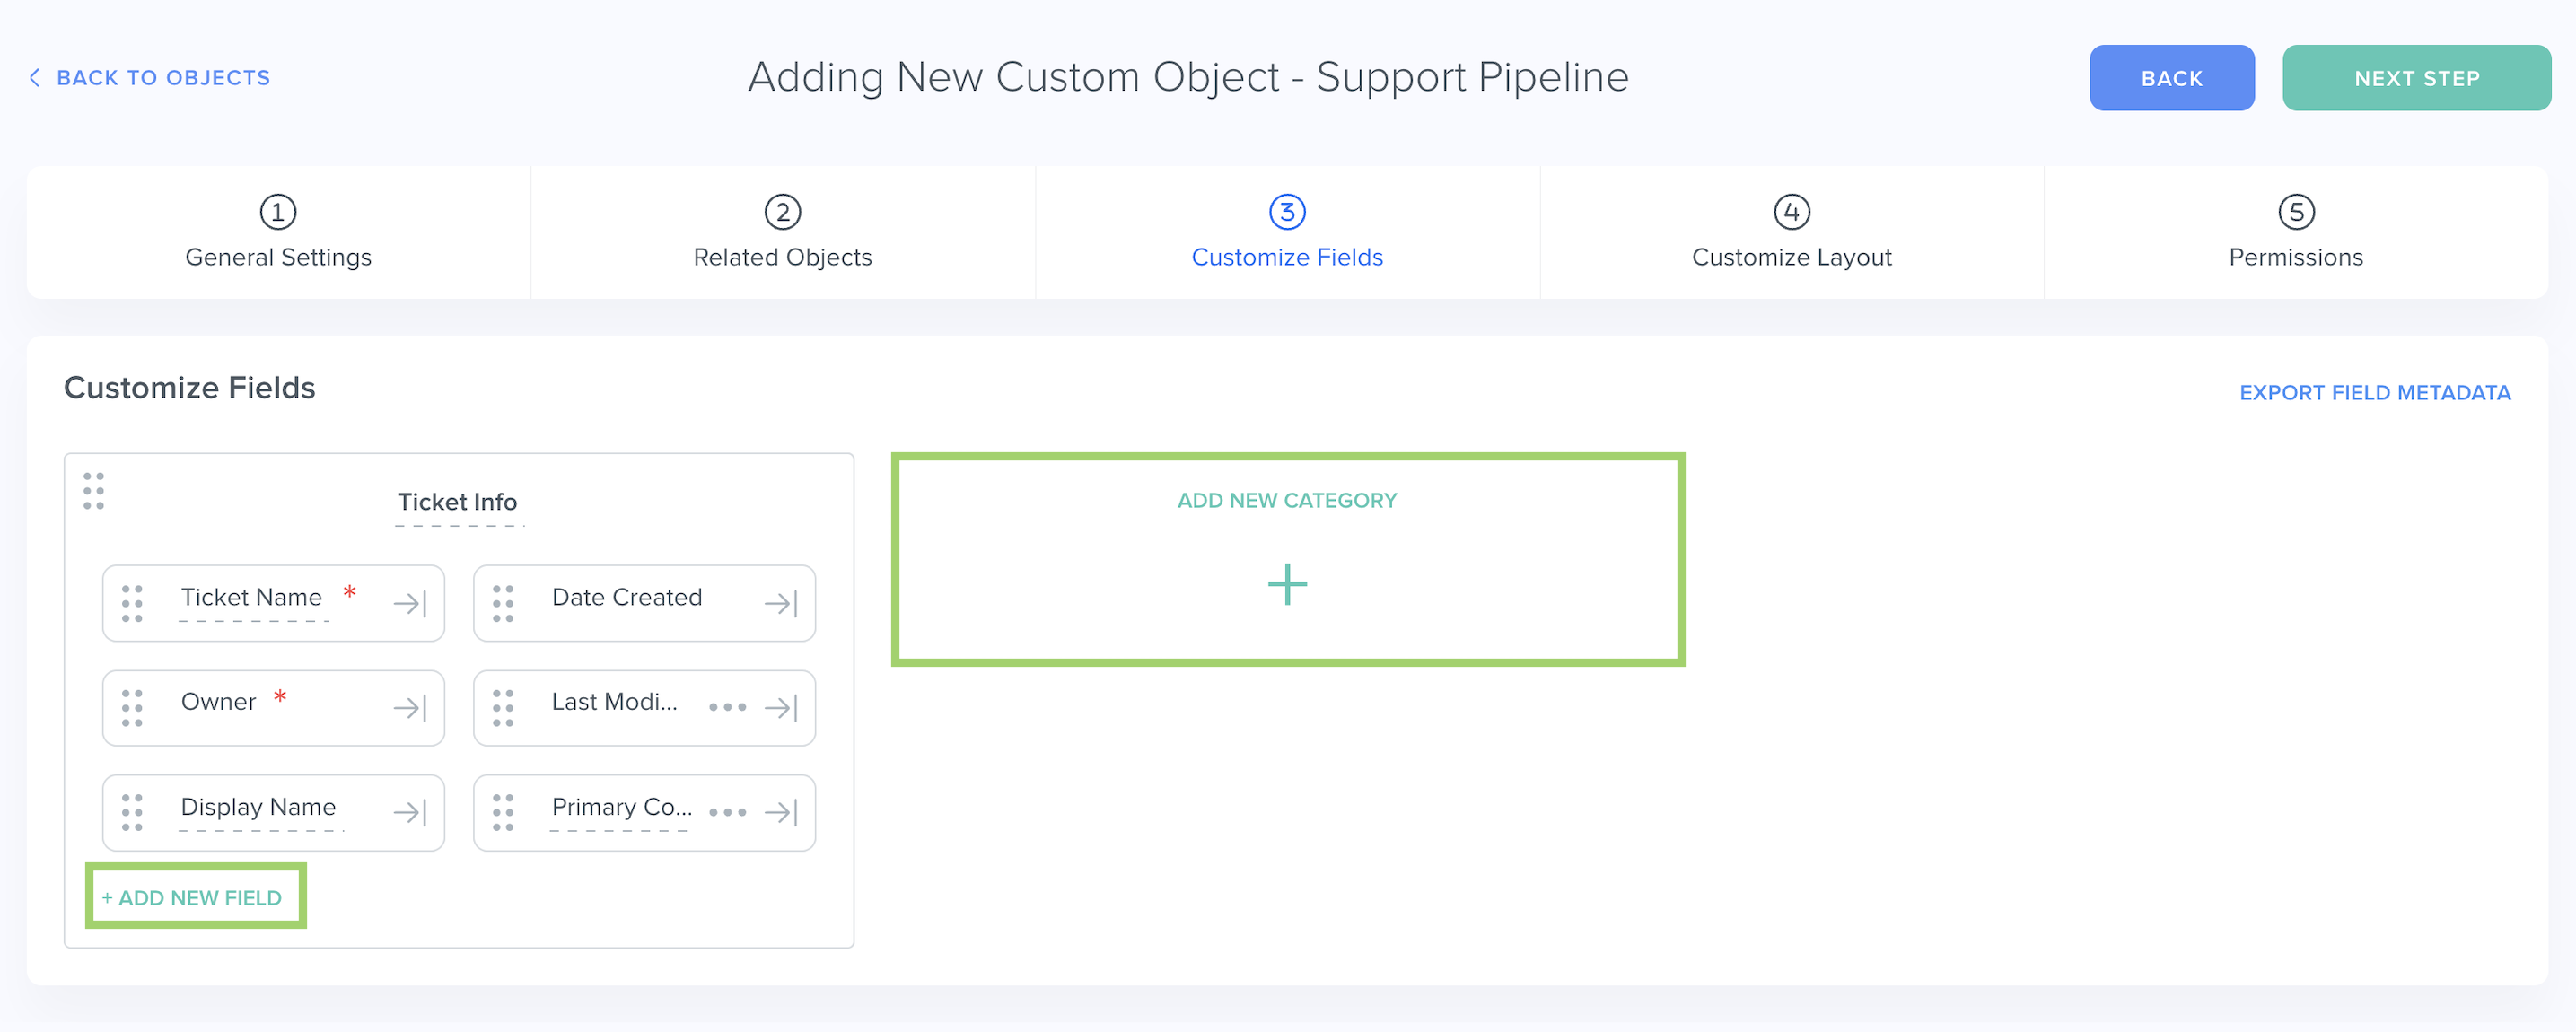Click the move-right arrow icon on Owner field
The width and height of the screenshot is (2576, 1032).
point(410,708)
